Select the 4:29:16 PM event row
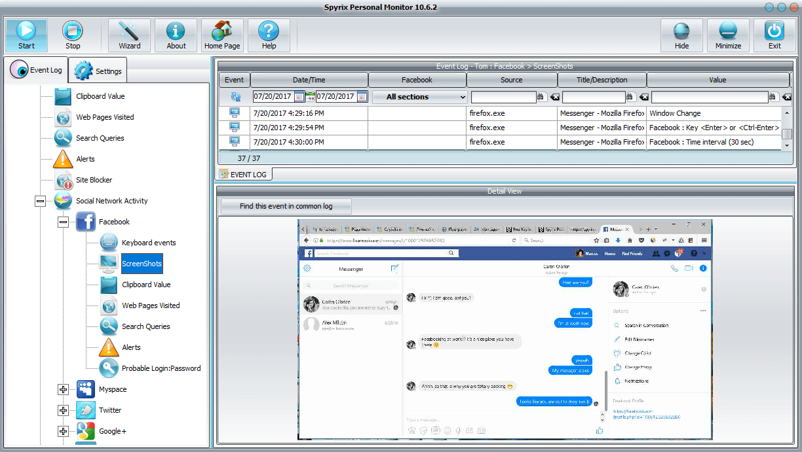 pos(500,113)
